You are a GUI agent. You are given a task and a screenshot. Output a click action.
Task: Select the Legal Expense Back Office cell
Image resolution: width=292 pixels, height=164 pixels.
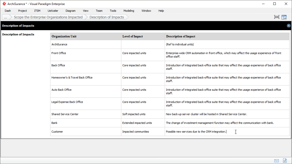[86, 104]
